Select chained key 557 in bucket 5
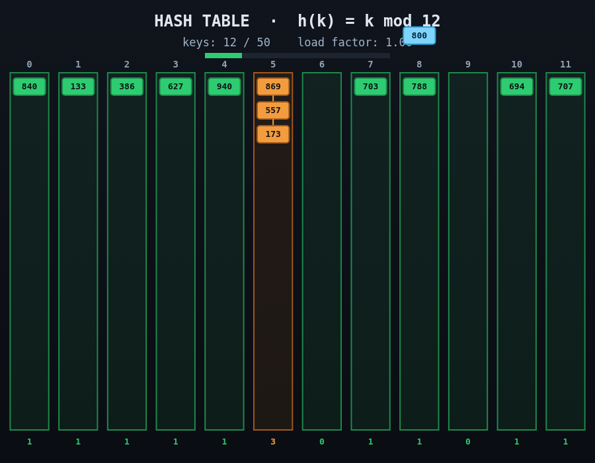 (273, 110)
